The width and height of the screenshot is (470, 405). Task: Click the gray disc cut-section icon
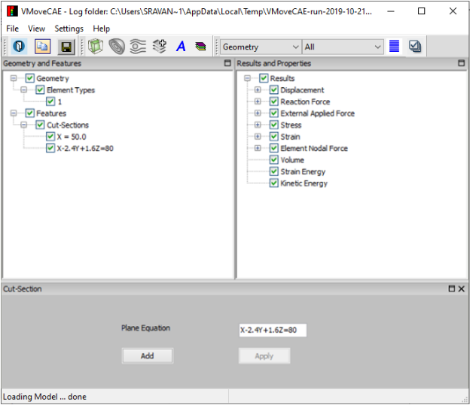(x=117, y=47)
